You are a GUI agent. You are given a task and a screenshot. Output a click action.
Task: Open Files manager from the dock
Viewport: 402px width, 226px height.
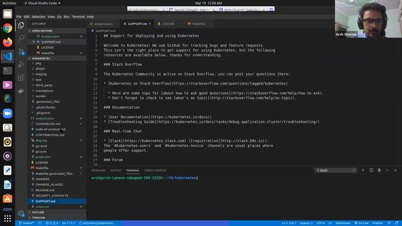pyautogui.click(x=8, y=14)
